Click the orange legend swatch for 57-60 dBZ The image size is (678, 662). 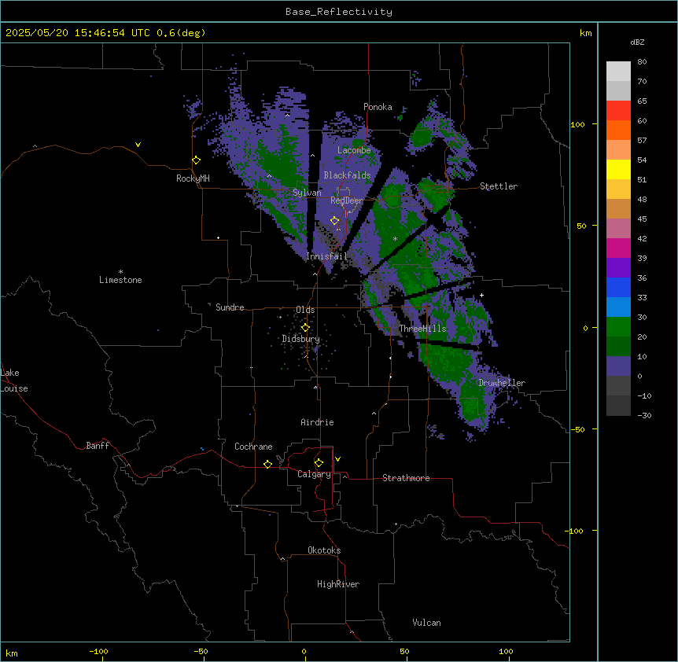[618, 130]
